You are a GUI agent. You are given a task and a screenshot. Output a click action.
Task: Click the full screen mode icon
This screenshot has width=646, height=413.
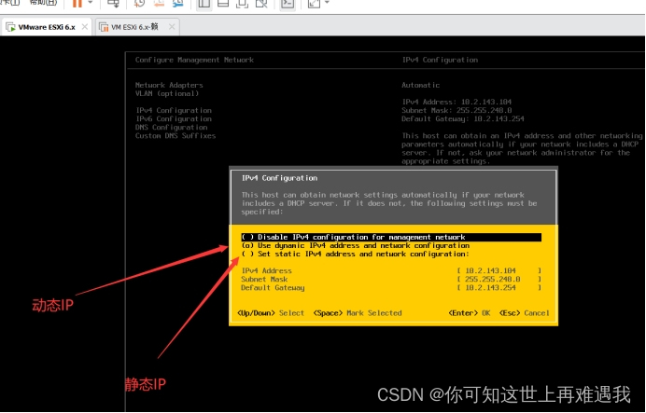242,4
